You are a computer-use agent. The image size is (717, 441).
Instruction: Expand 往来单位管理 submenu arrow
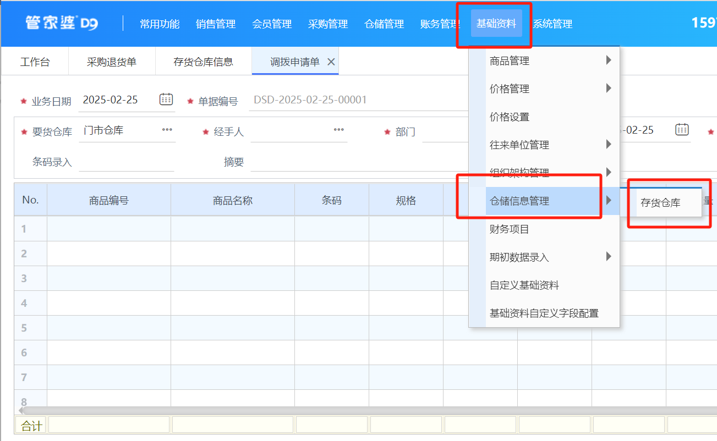tap(609, 145)
